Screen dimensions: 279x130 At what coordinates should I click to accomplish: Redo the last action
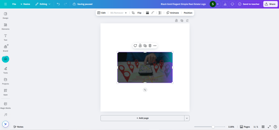[65, 4]
